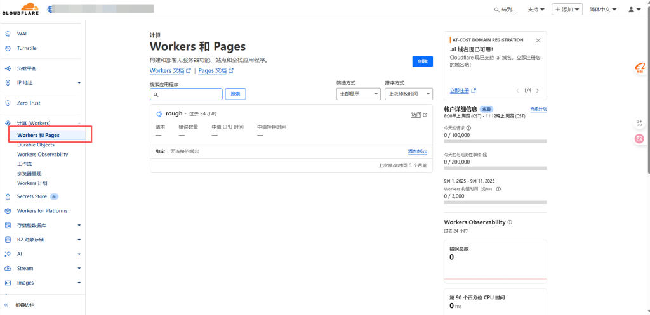650x315 pixels.
Task: Expand the R2 对象存储 section arrow
Action: click(x=79, y=240)
